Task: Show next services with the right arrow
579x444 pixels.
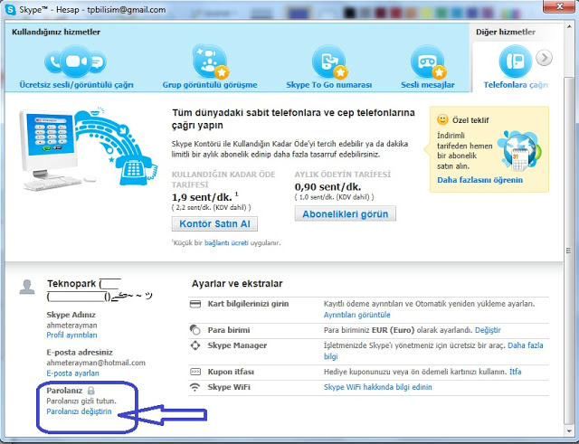Action: [x=545, y=58]
